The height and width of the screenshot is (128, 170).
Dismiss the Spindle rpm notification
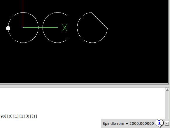[x=167, y=123]
